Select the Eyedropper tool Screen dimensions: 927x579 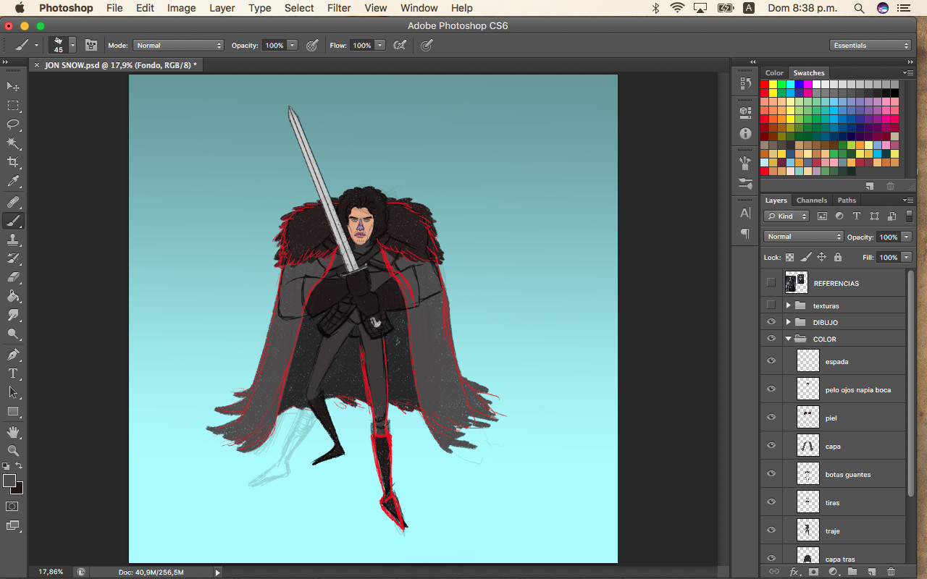coord(13,182)
